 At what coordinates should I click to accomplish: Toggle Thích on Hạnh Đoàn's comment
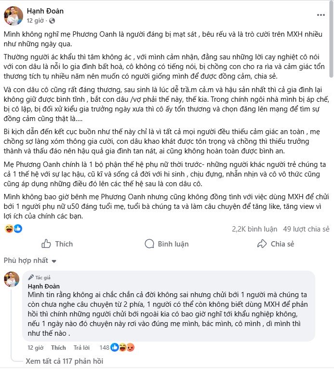(58, 347)
